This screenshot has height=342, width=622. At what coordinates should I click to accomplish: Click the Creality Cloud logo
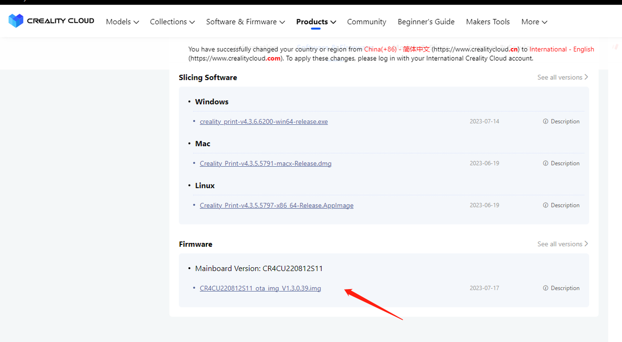(51, 21)
